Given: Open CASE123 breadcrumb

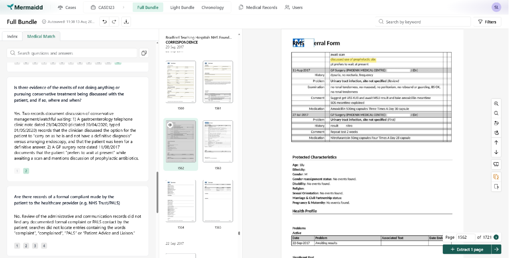Looking at the screenshot, I should click(x=103, y=7).
